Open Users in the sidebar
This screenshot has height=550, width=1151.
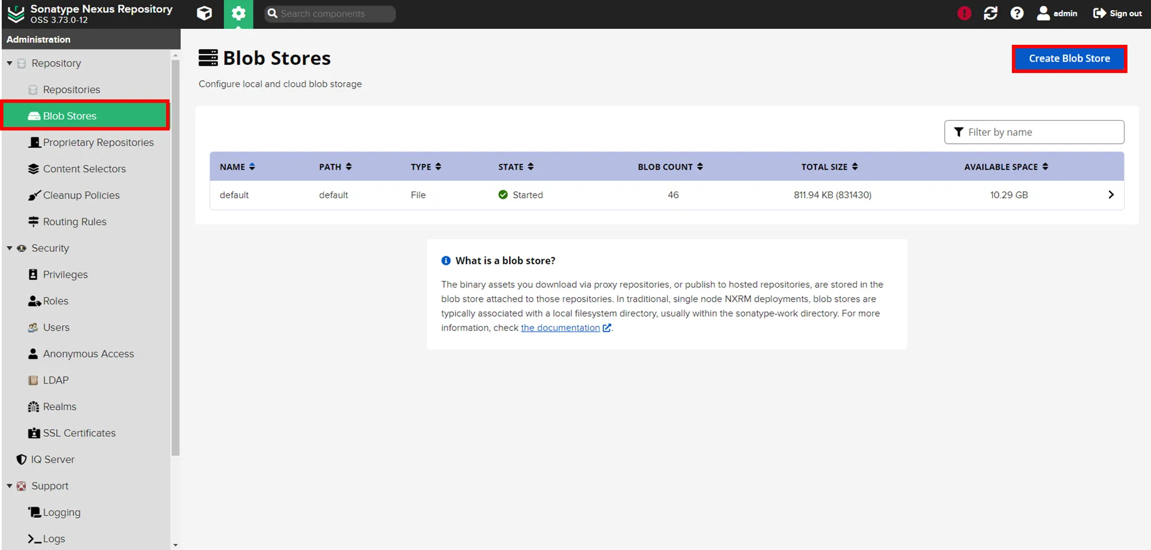[x=56, y=328]
